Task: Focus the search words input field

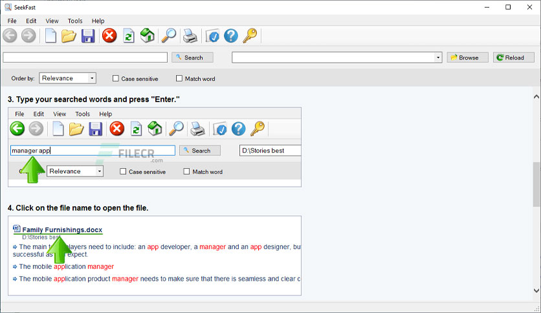Action: click(85, 57)
